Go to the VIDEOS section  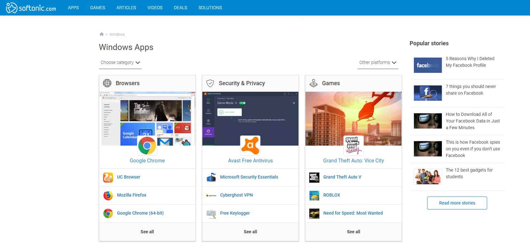(155, 8)
